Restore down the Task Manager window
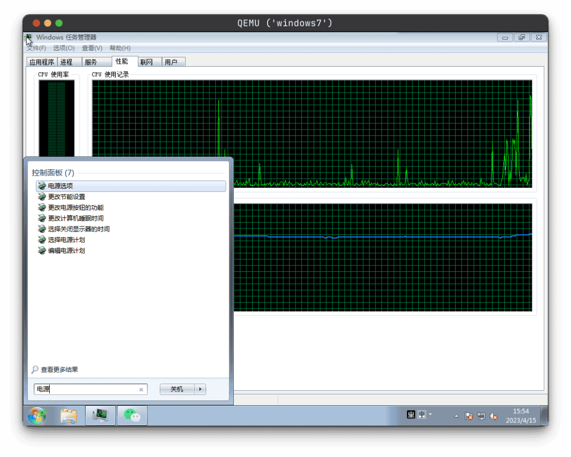 (x=522, y=37)
